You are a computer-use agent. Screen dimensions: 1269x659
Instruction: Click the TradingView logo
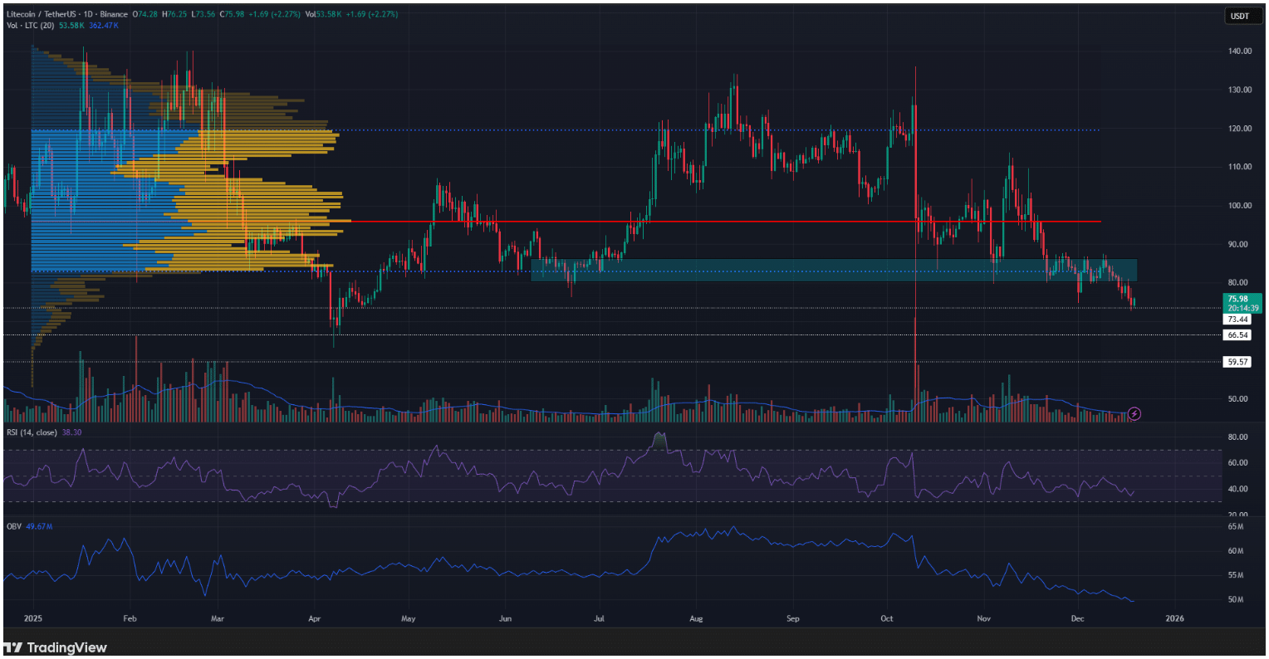(x=56, y=647)
